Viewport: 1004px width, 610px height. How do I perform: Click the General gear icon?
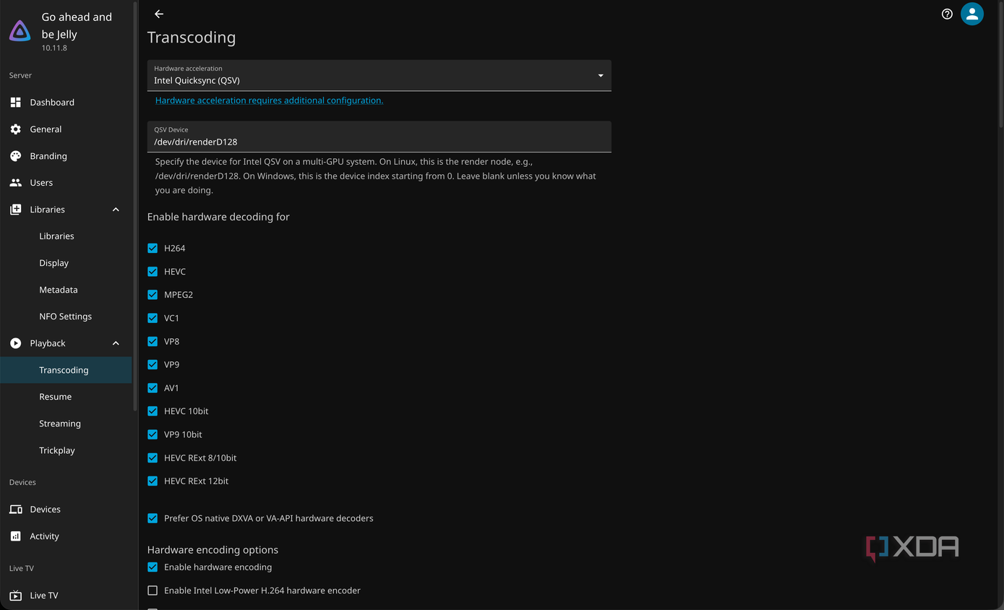pos(15,129)
